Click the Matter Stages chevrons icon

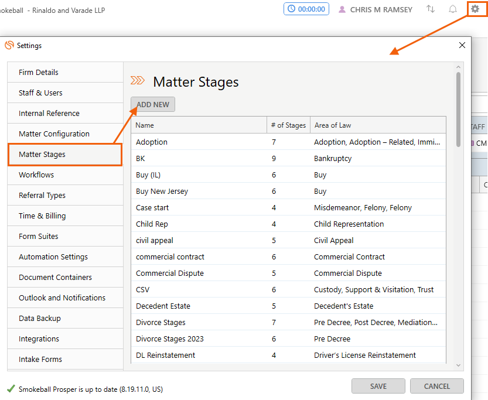coord(138,81)
